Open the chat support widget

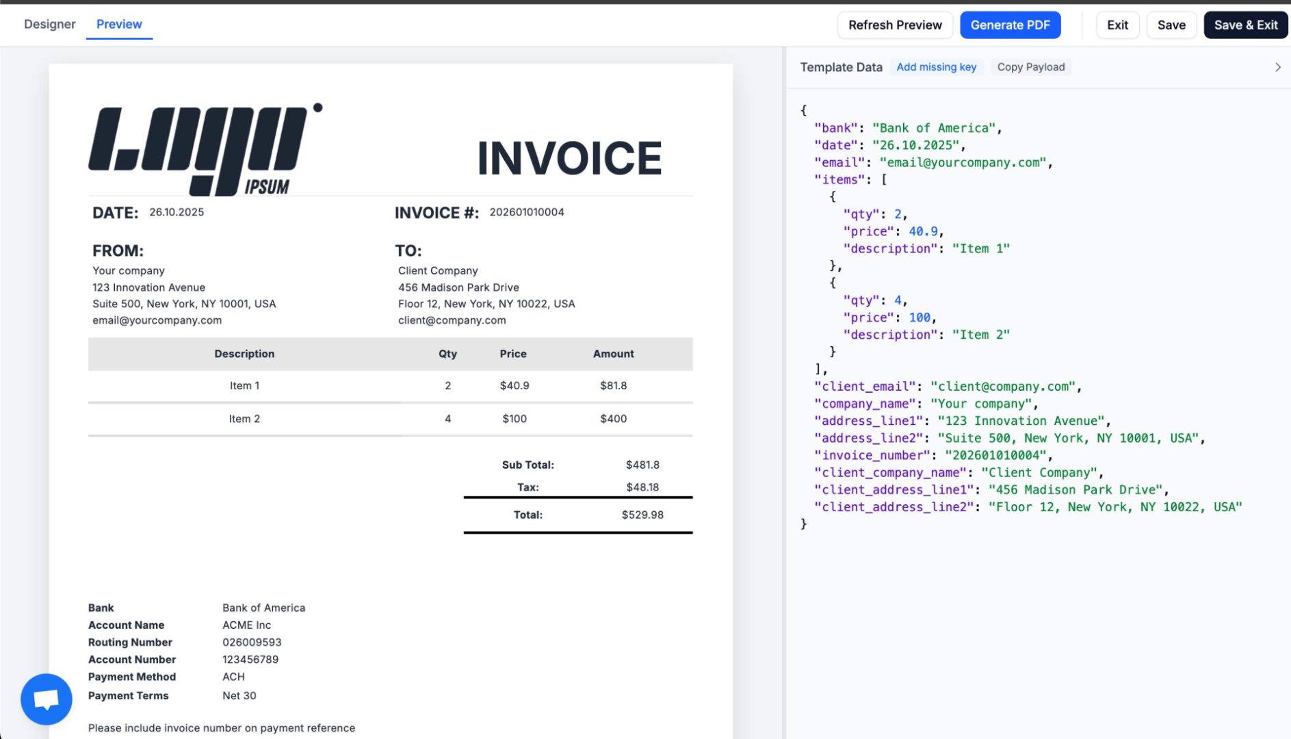coord(46,699)
